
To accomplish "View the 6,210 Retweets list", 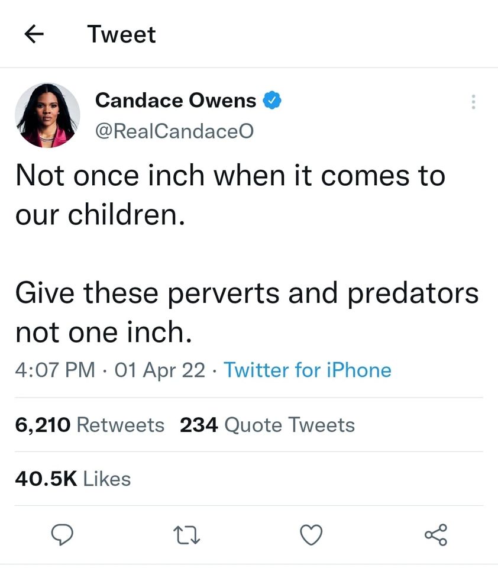I will [89, 425].
